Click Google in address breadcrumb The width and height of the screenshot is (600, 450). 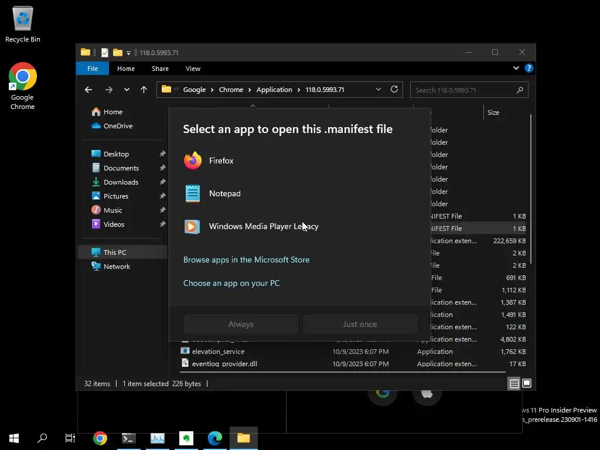point(195,90)
